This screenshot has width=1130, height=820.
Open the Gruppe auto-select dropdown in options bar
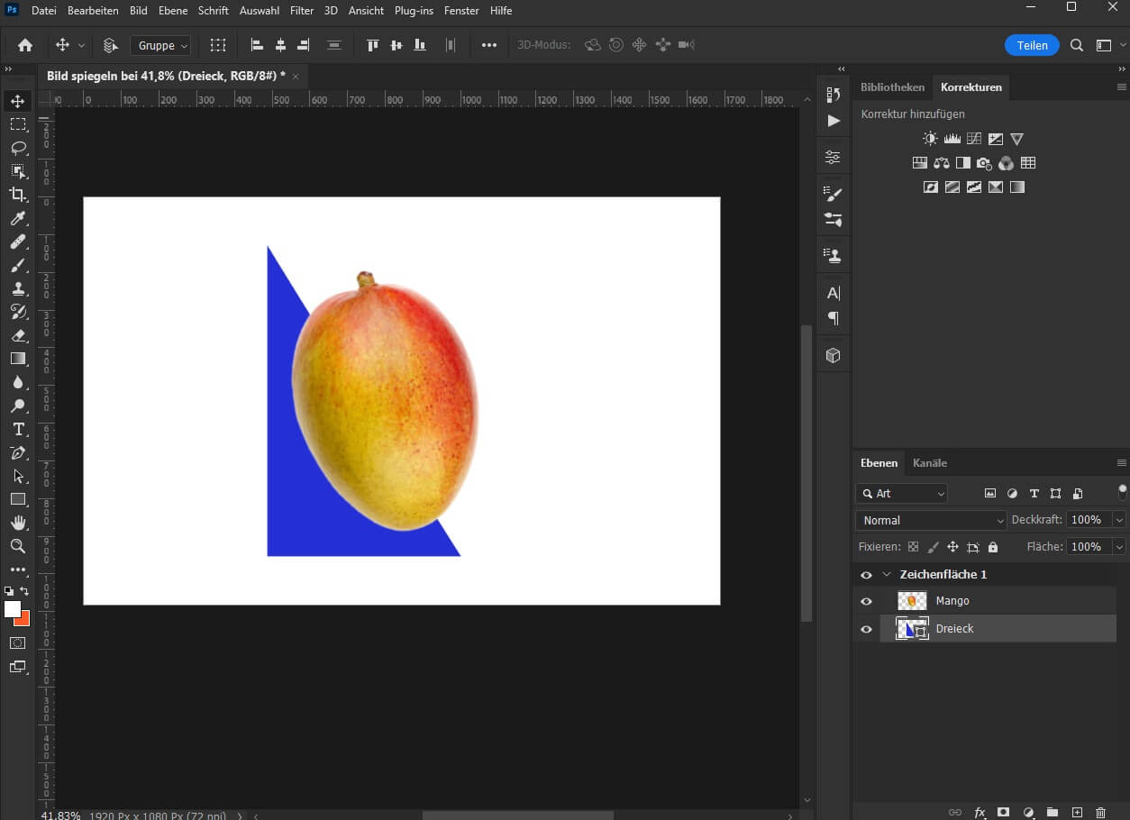tap(159, 45)
